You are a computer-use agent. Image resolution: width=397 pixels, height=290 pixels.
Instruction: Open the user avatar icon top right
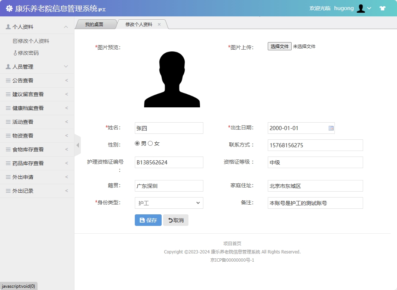coord(361,8)
